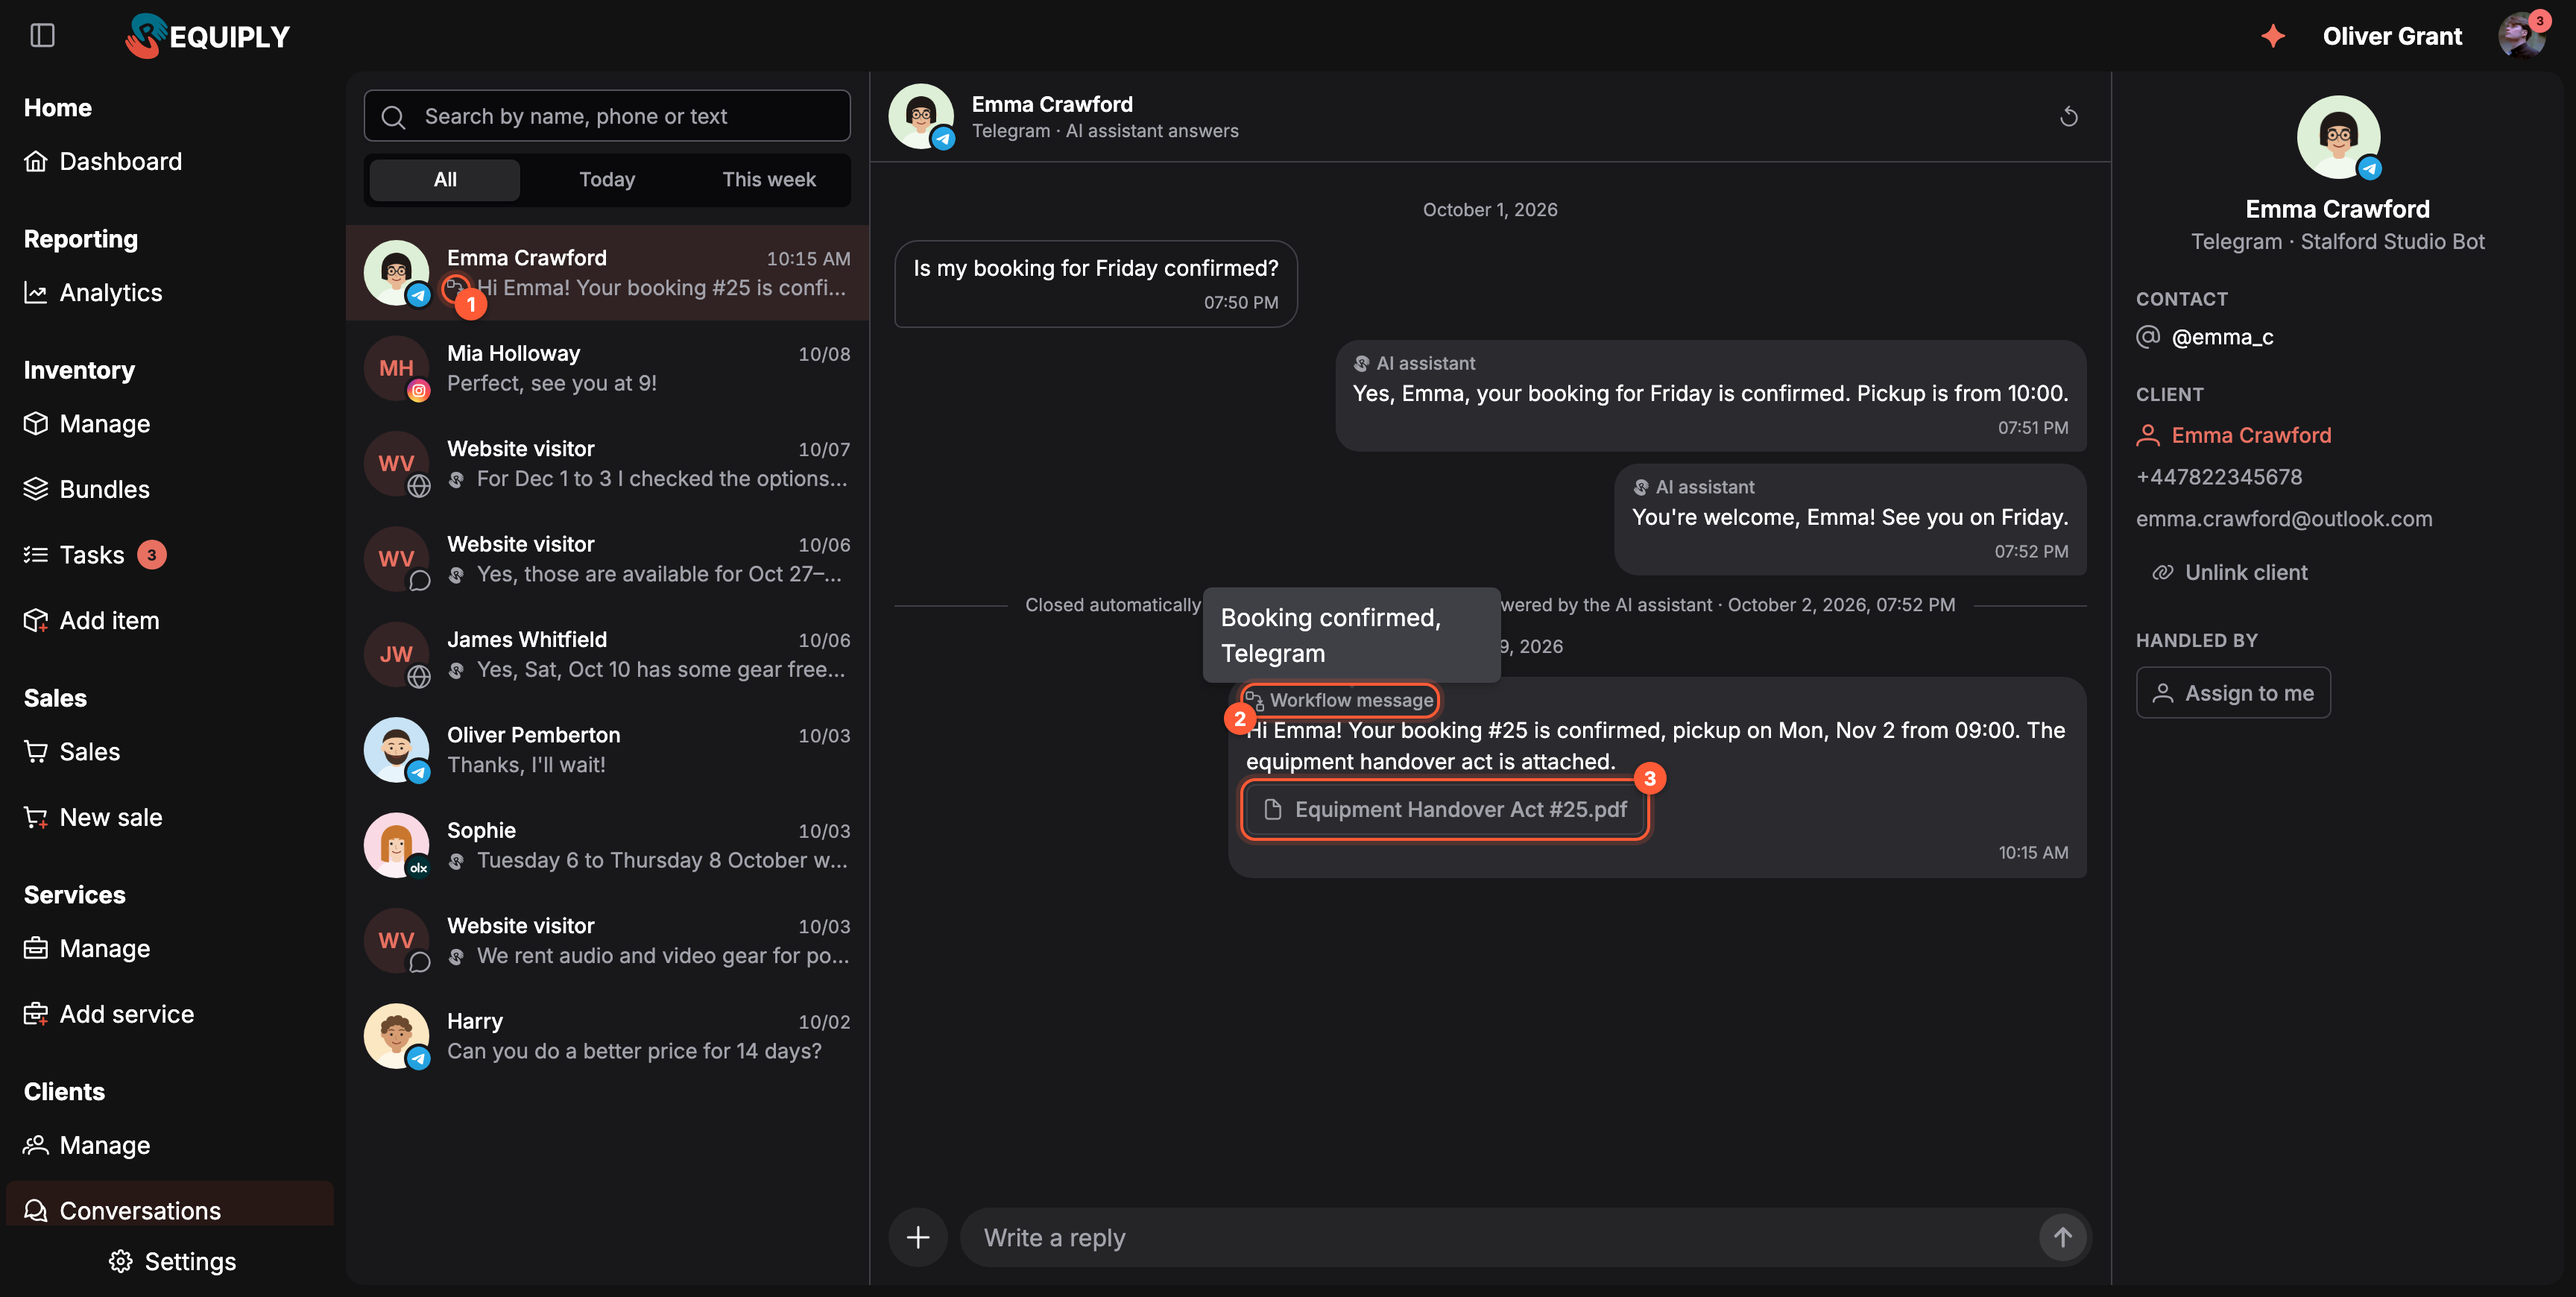The width and height of the screenshot is (2576, 1297).
Task: Open Equipment Handover Act #25.pdf attachment
Action: point(1445,810)
